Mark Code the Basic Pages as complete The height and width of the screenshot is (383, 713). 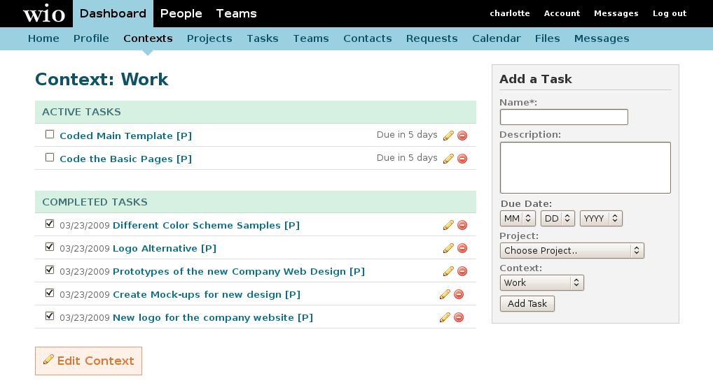pos(50,157)
